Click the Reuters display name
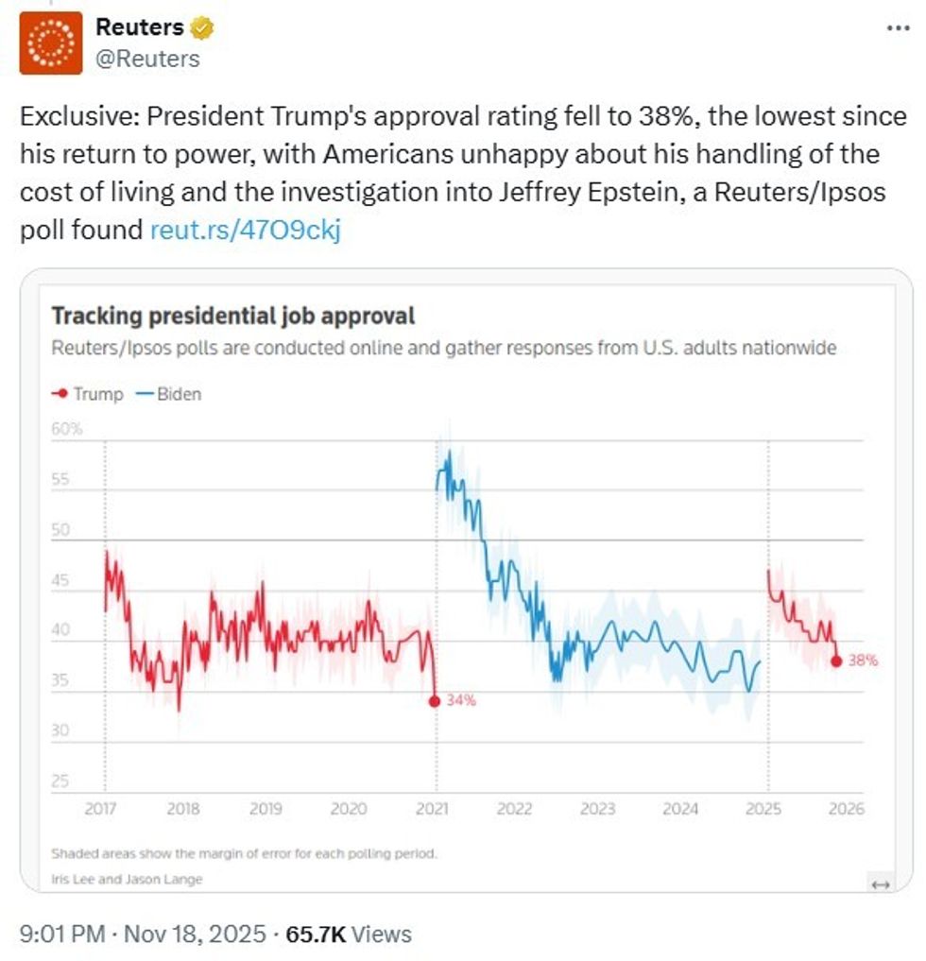 click(x=140, y=28)
